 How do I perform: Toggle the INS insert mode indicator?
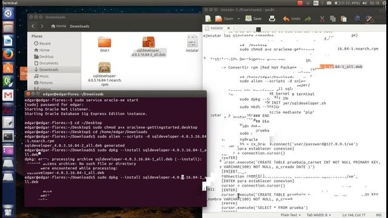[x=378, y=215]
